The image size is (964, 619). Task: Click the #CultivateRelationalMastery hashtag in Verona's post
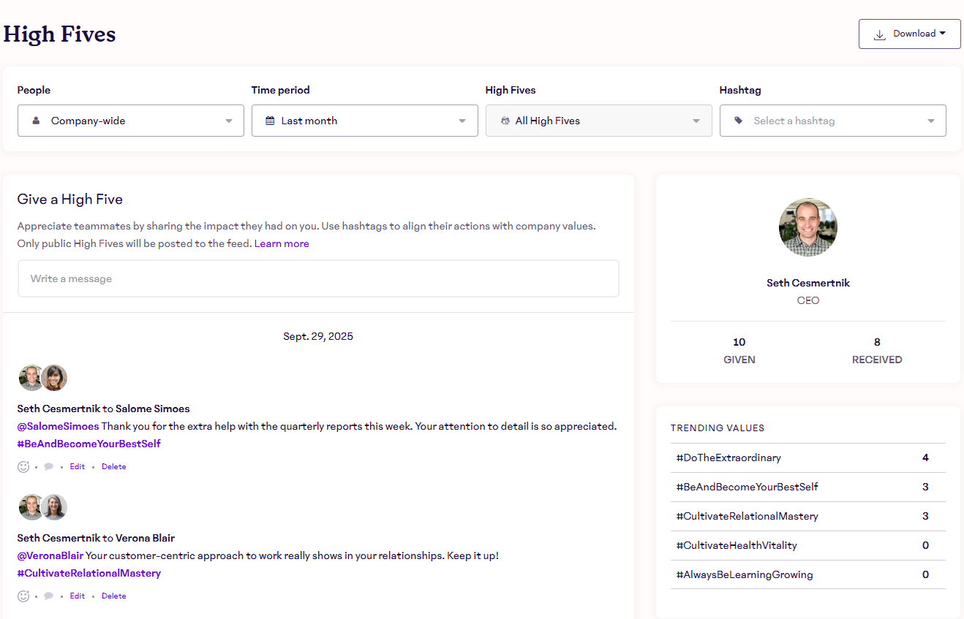(x=89, y=573)
